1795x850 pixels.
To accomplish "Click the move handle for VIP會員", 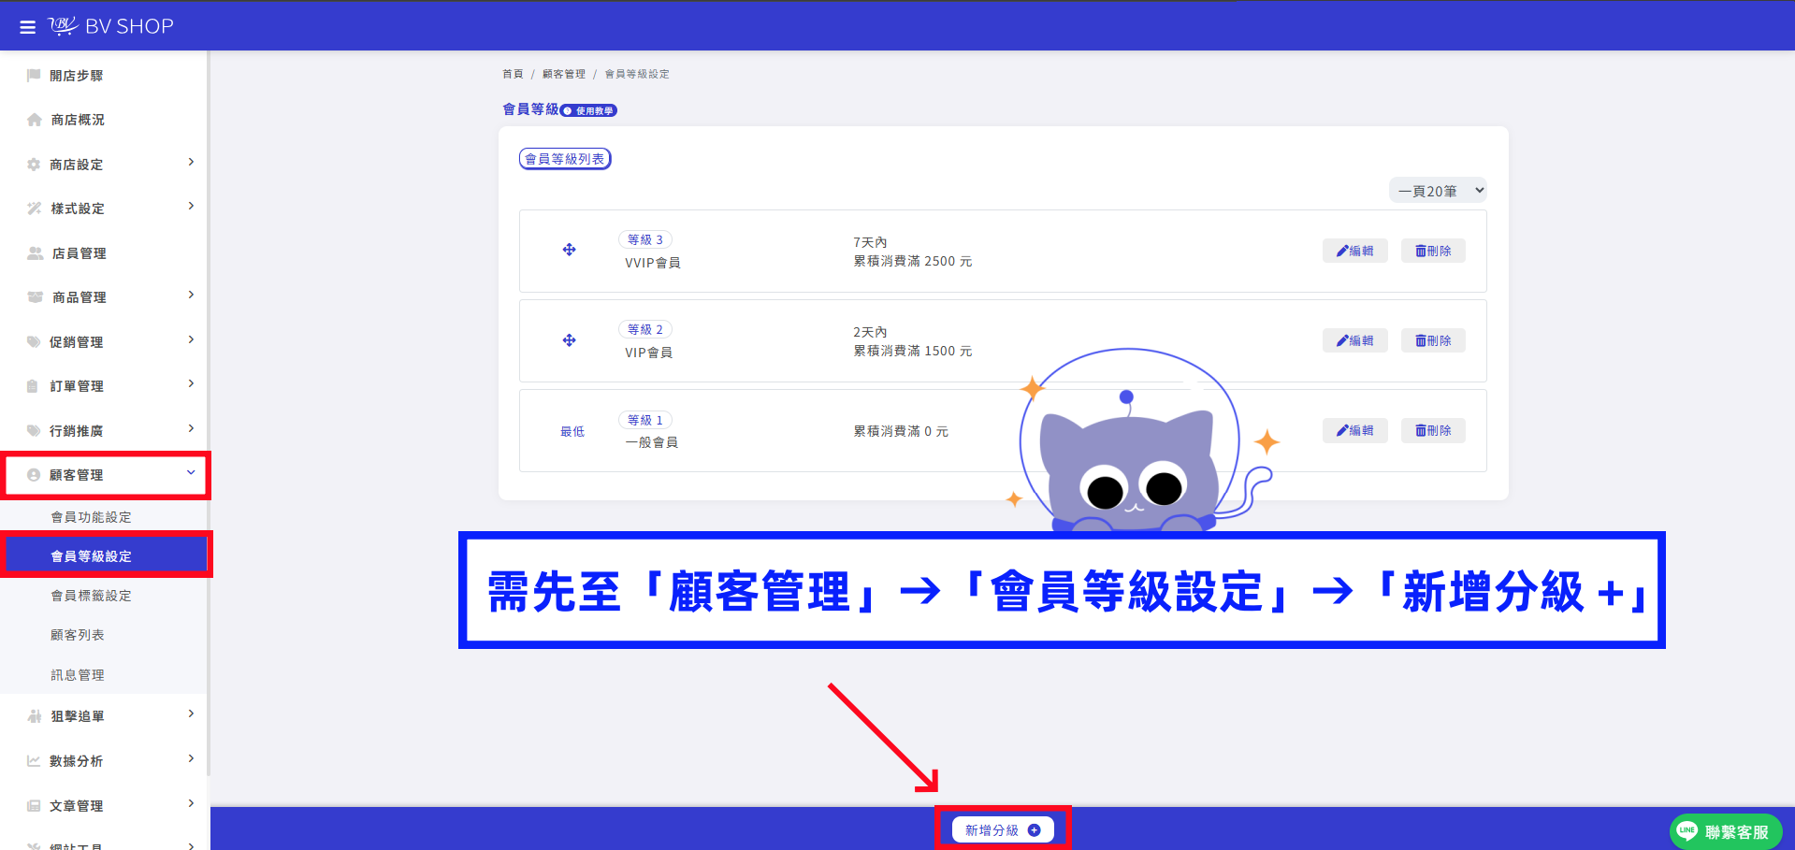I will [x=569, y=340].
